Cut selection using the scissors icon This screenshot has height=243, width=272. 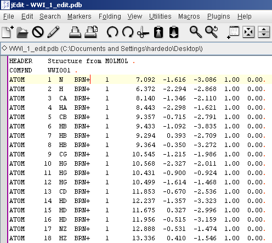(x=143, y=32)
